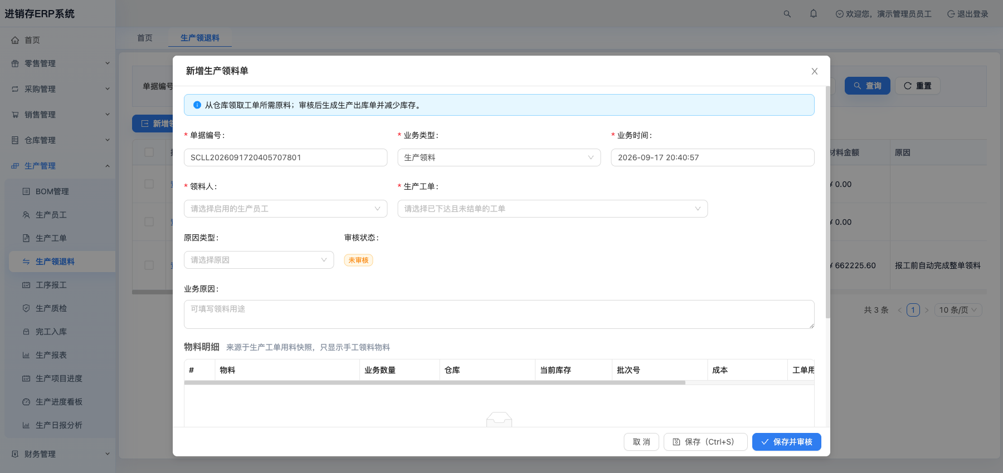
Task: Expand the 财务管理 menu
Action: (x=58, y=454)
